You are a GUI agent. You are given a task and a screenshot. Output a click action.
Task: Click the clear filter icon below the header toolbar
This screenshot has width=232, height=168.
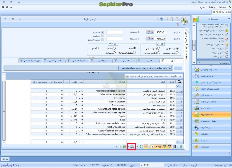pyautogui.click(x=178, y=25)
